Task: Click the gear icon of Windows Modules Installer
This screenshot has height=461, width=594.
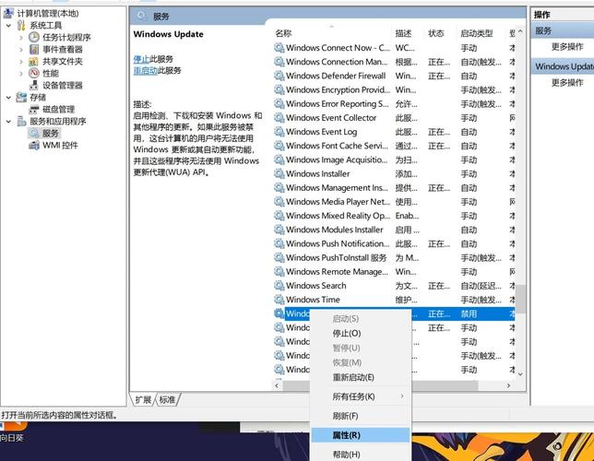Action: pos(279,230)
